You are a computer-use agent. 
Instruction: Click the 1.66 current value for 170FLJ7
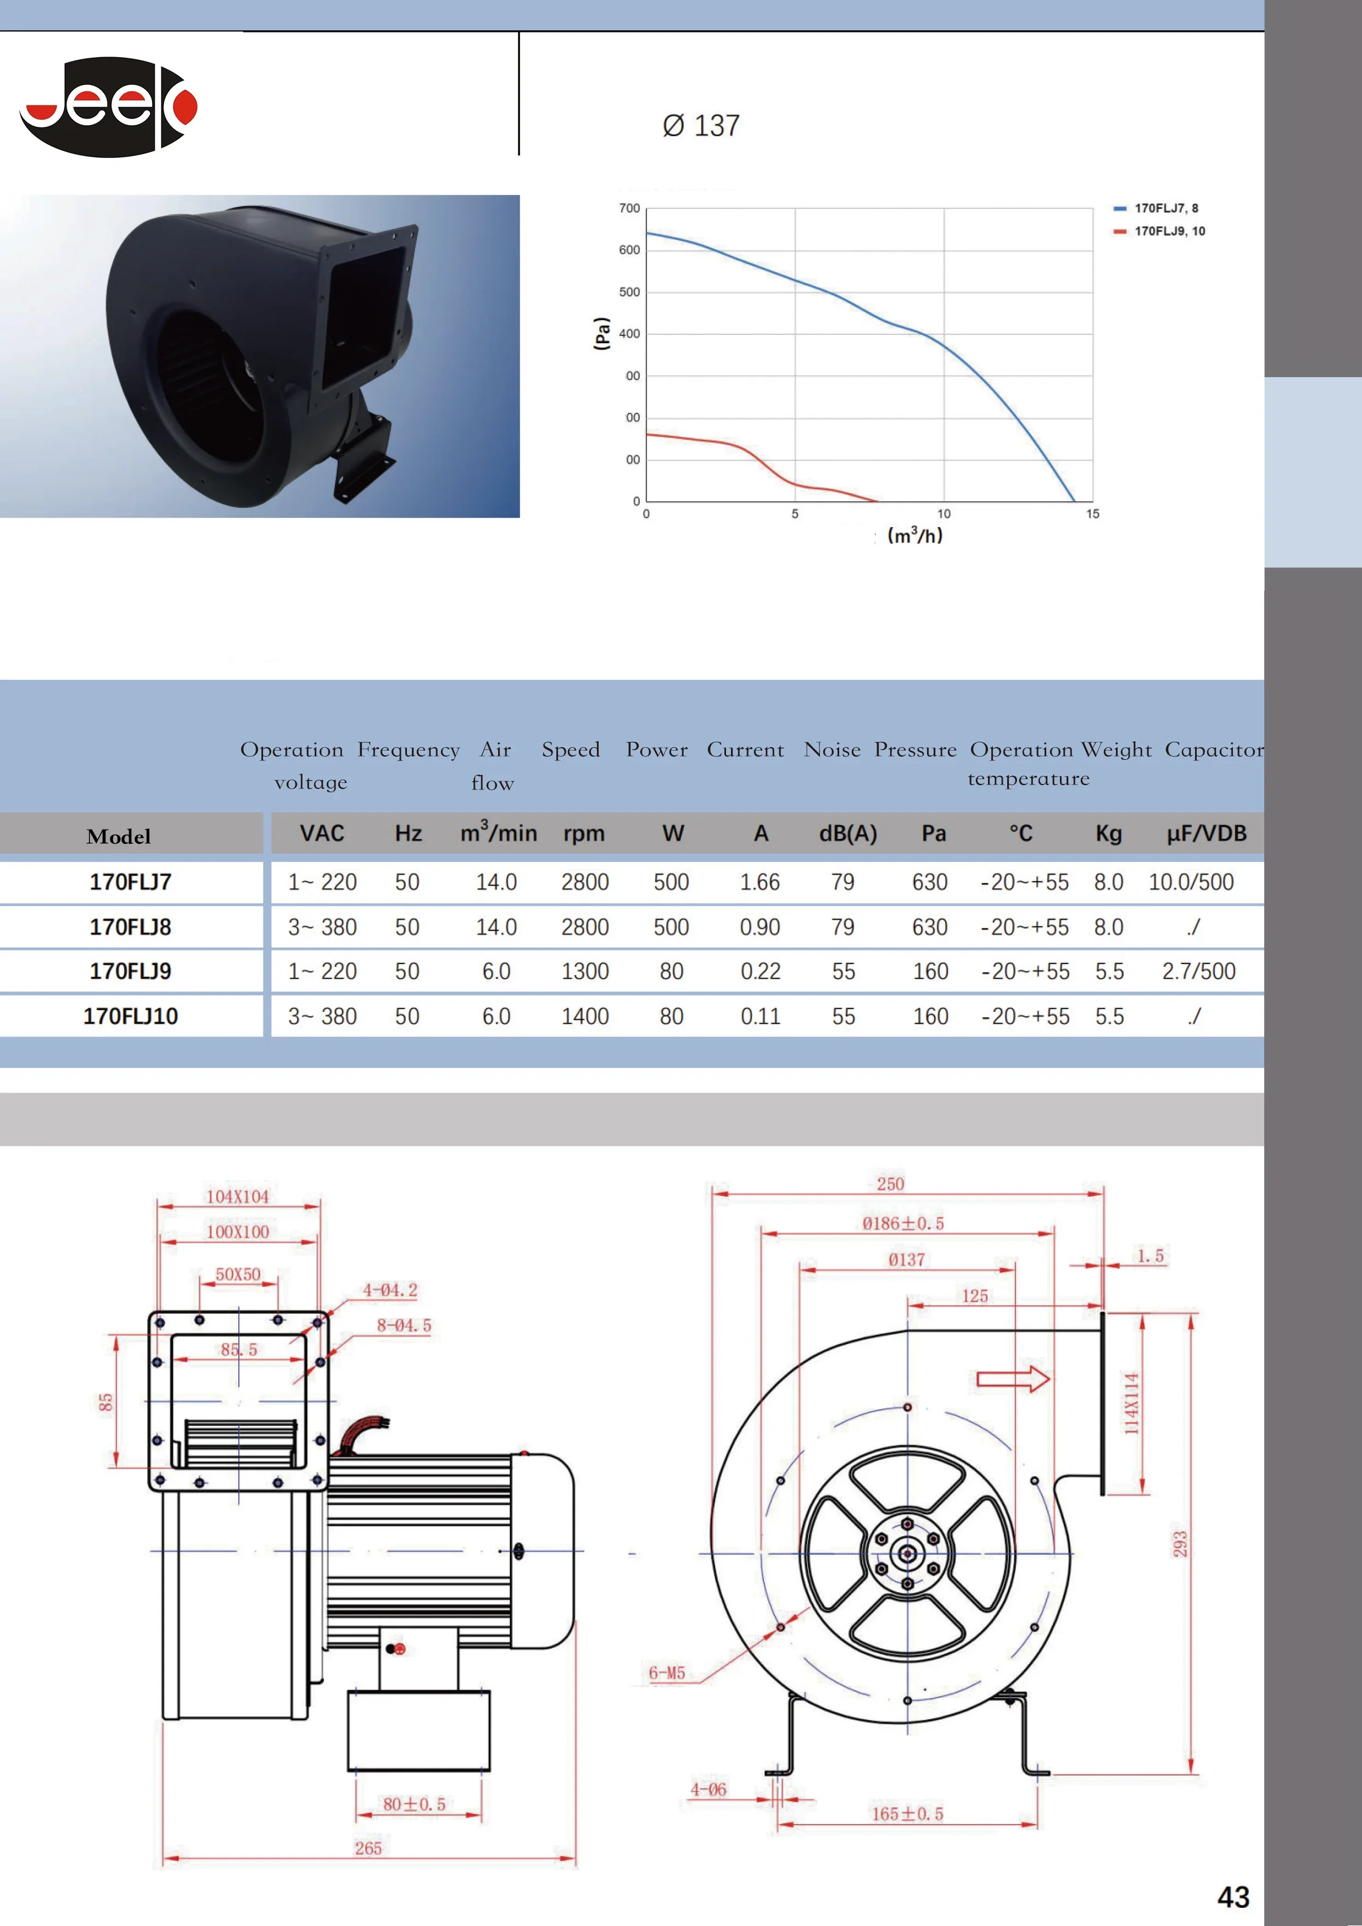point(760,882)
